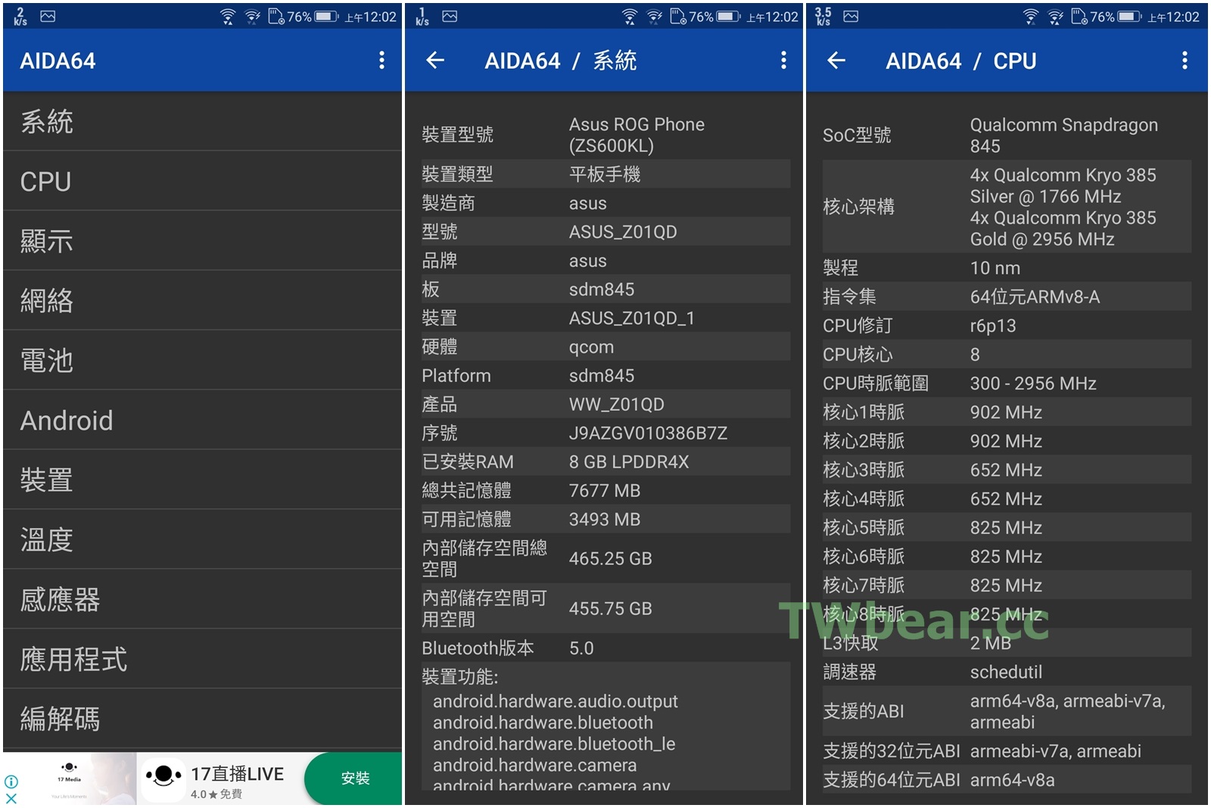
Task: Tap the serial number J9AZGV010386B7Z
Action: coord(648,433)
